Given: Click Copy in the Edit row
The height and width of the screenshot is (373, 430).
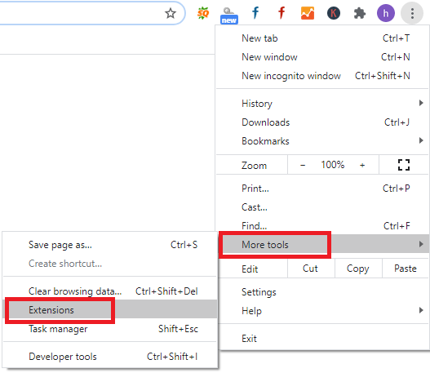Looking at the screenshot, I should click(x=358, y=269).
